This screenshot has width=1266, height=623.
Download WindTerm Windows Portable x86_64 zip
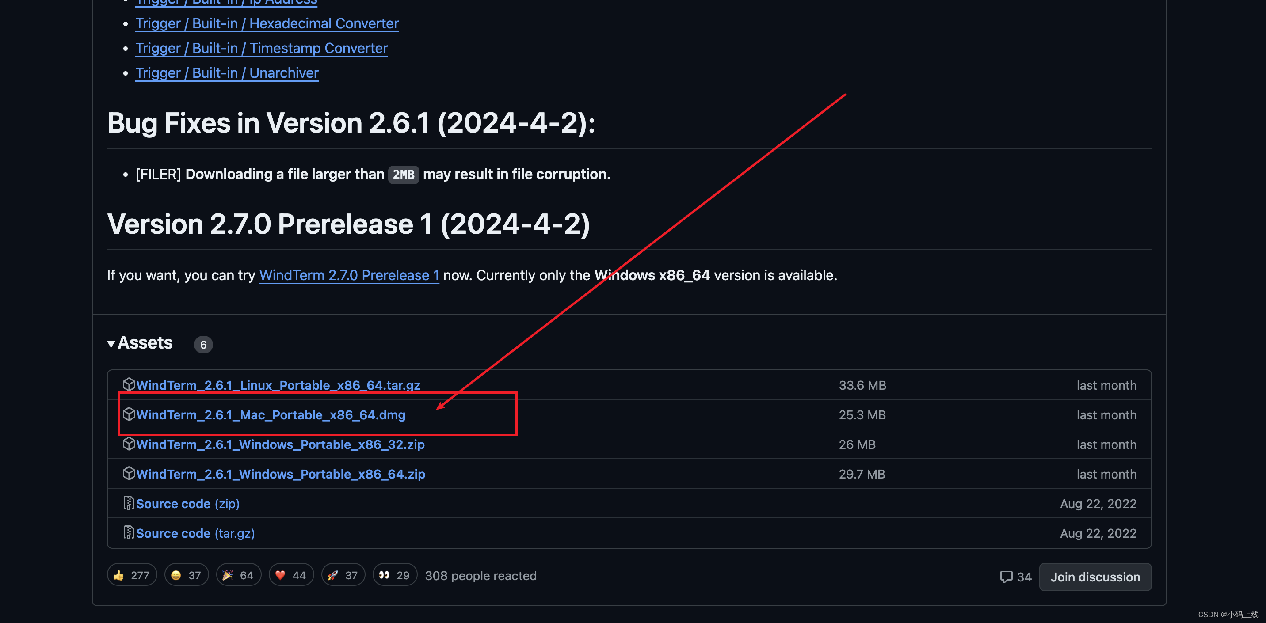click(281, 473)
